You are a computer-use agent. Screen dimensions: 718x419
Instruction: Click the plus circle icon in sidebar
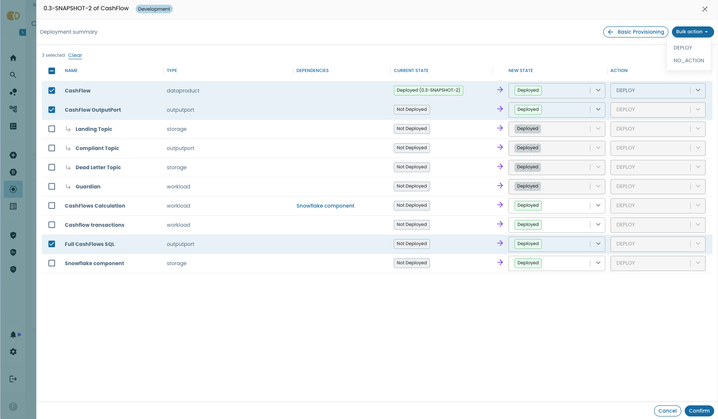coord(13,155)
